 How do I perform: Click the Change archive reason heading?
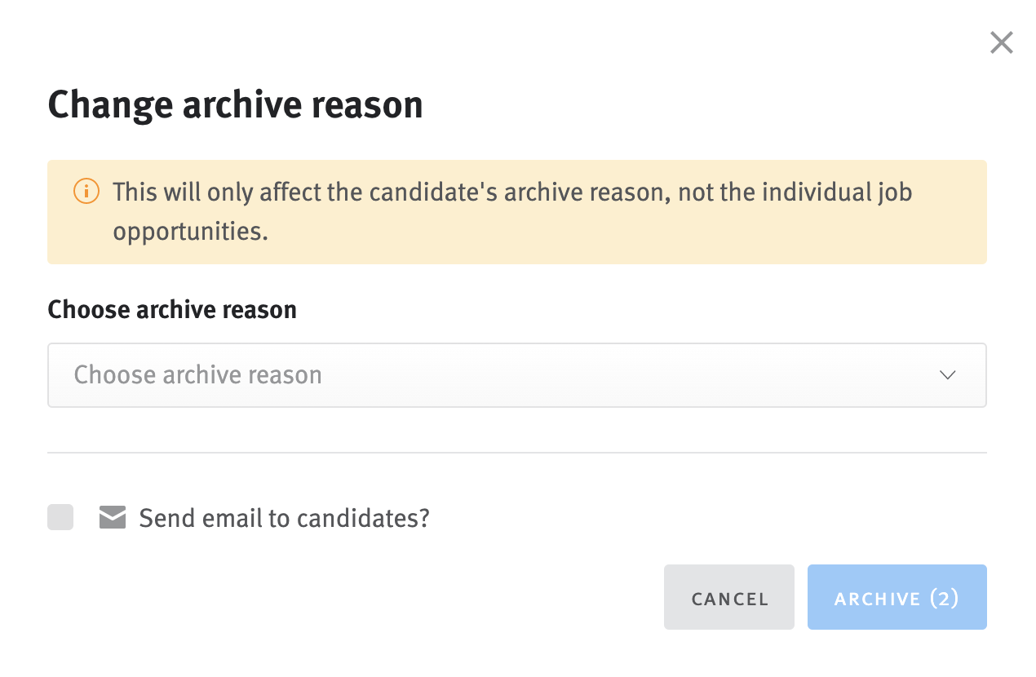click(x=236, y=104)
